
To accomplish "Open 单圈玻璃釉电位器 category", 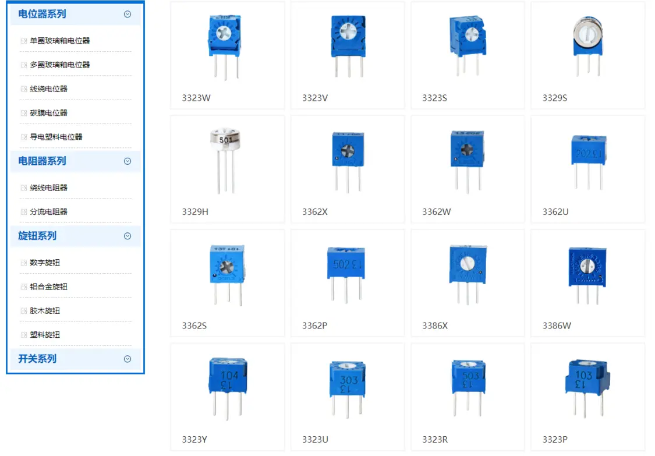I will pos(59,41).
